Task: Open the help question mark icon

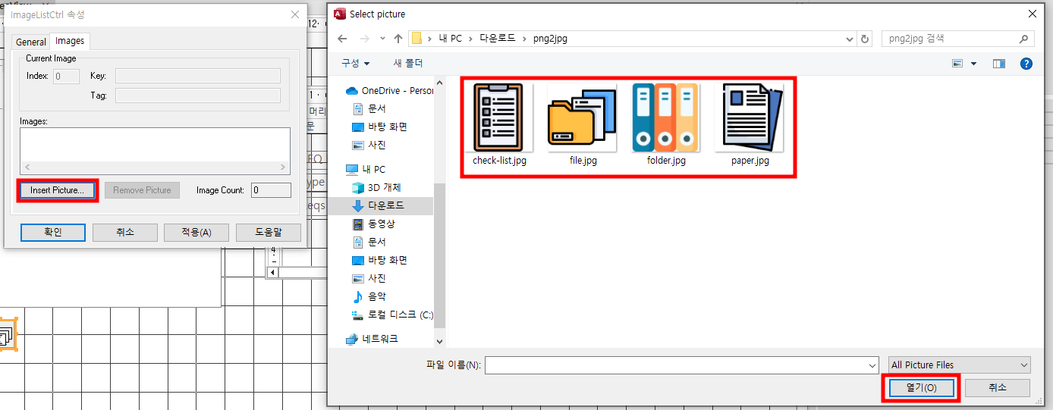Action: [1026, 64]
